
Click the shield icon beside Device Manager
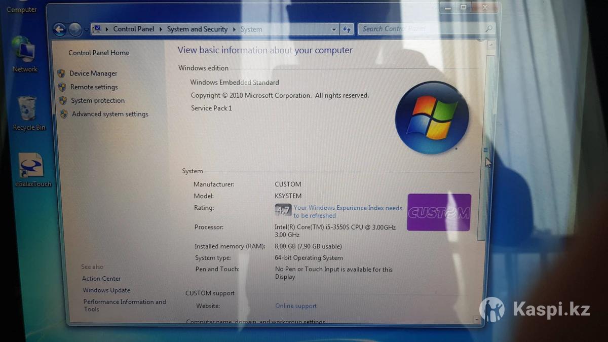pyautogui.click(x=61, y=73)
